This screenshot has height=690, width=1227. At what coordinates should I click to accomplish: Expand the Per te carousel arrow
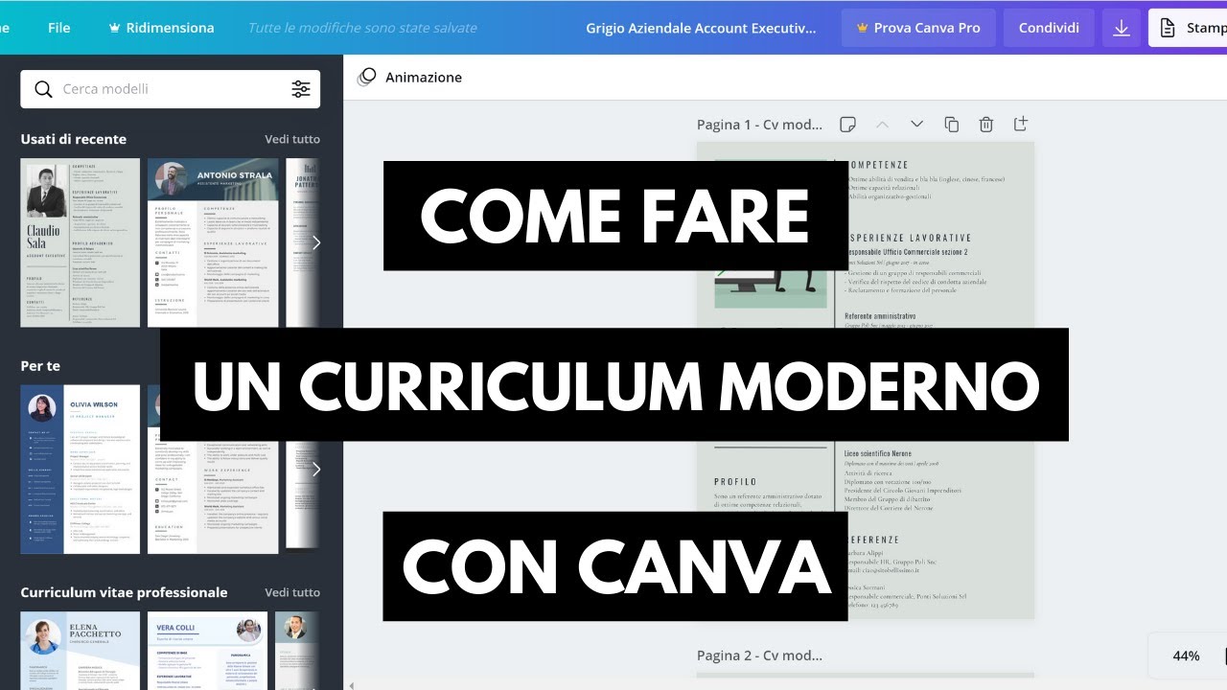click(x=315, y=469)
